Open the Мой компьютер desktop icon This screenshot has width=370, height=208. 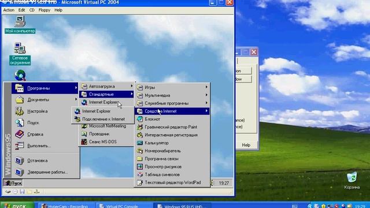tap(20, 24)
